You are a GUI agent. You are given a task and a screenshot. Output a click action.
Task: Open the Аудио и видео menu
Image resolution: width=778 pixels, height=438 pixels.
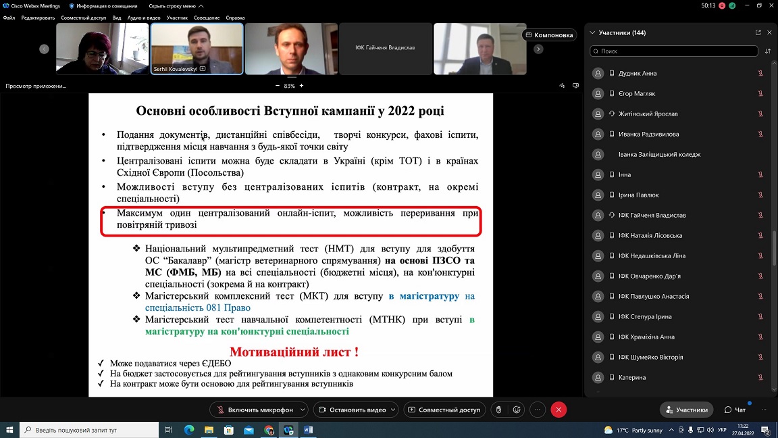click(x=144, y=18)
